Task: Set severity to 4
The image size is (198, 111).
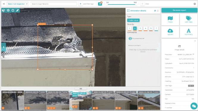Action: point(146,28)
